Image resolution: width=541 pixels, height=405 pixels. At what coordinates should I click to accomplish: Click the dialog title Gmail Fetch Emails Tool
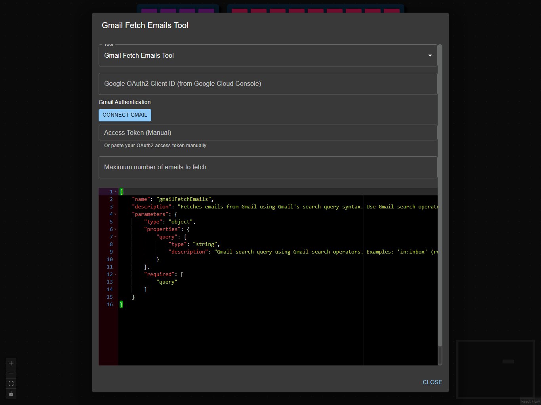point(145,25)
